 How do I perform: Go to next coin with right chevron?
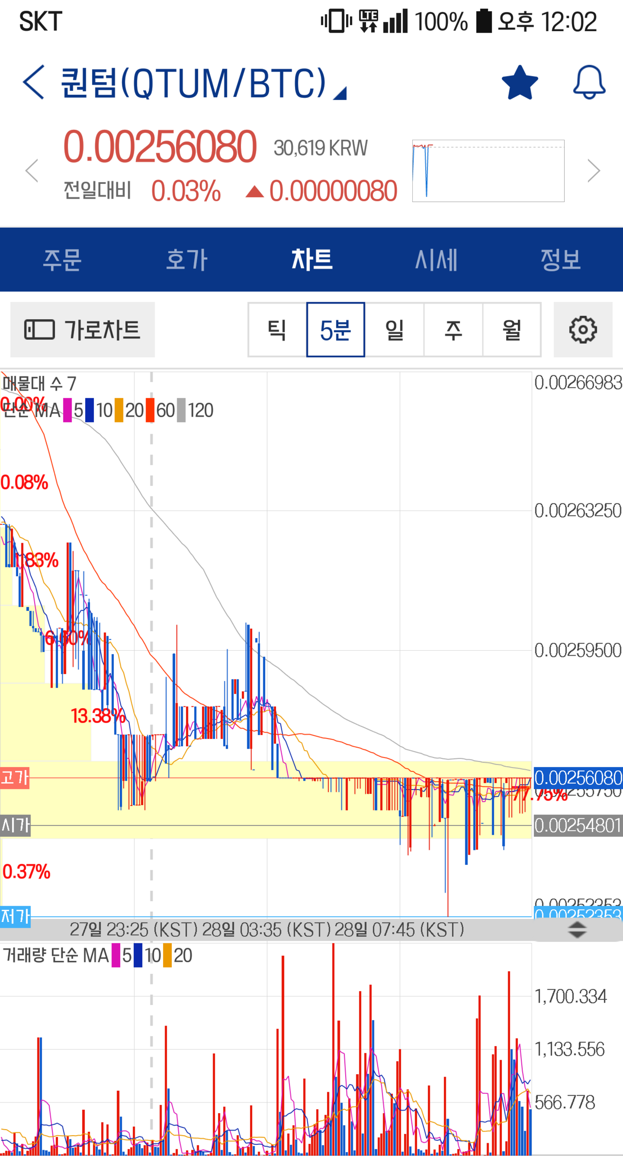pos(593,171)
